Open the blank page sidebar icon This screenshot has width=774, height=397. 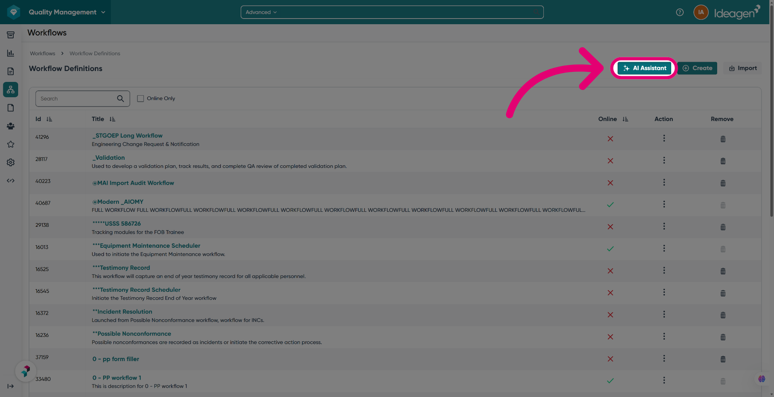10,108
